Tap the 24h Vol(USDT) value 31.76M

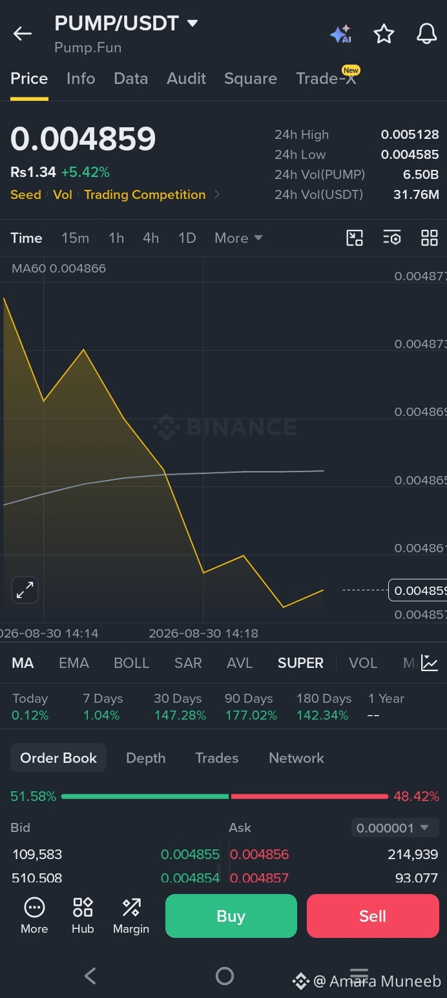click(x=416, y=194)
